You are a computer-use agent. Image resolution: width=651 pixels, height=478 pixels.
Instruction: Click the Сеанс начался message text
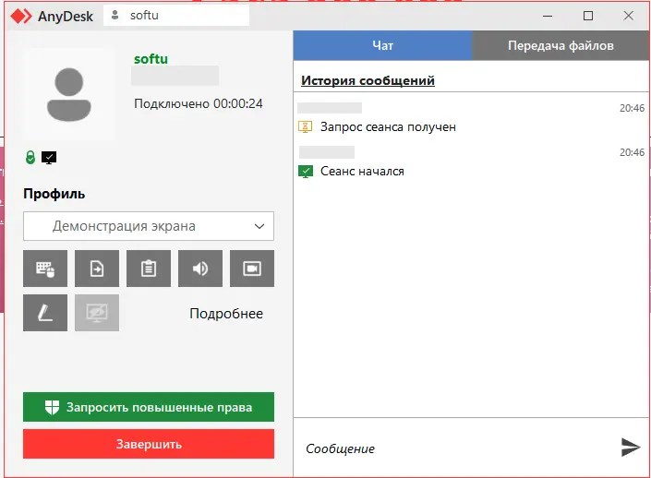[363, 172]
